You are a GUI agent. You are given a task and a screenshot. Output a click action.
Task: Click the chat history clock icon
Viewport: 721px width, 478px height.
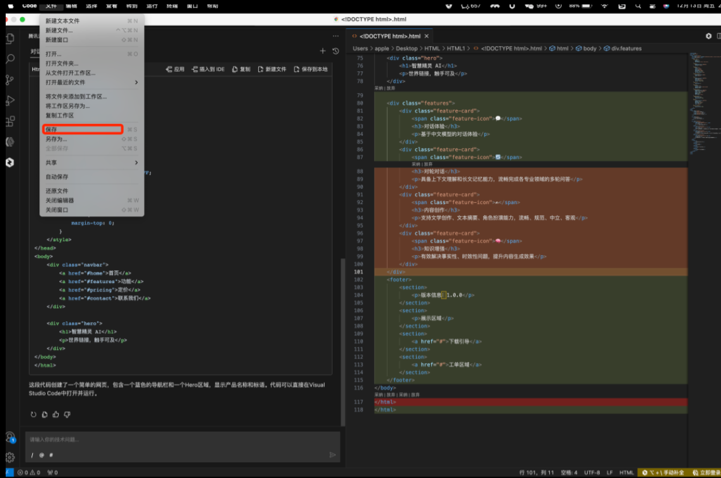(336, 51)
